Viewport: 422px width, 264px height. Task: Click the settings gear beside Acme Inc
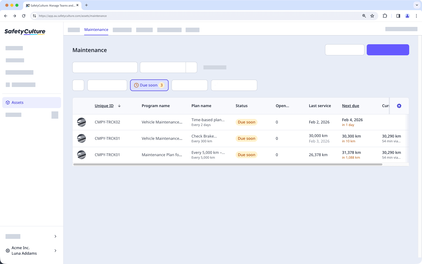click(x=7, y=250)
